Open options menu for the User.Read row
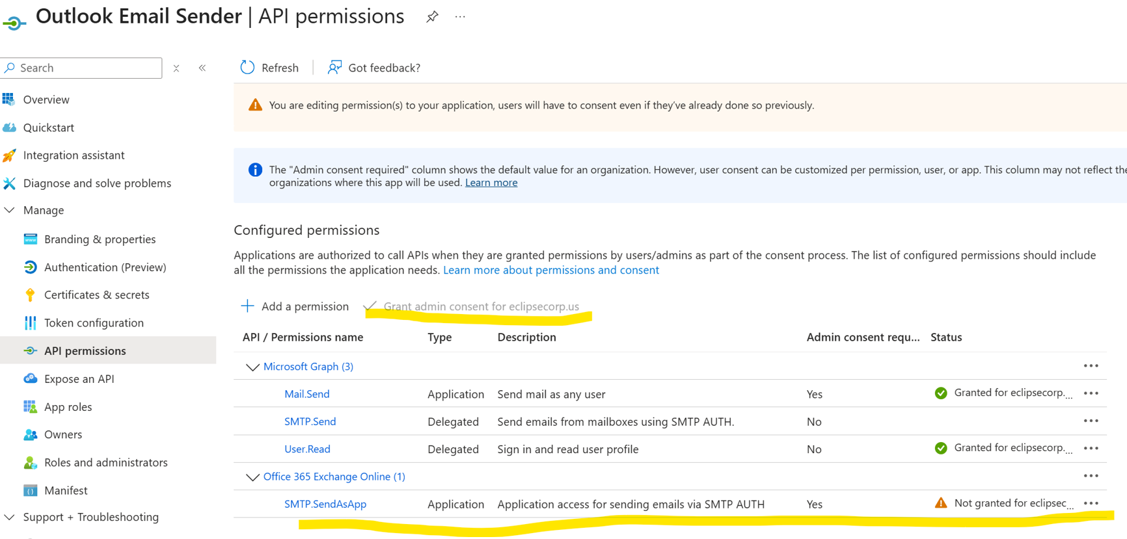The height and width of the screenshot is (539, 1127). tap(1091, 449)
